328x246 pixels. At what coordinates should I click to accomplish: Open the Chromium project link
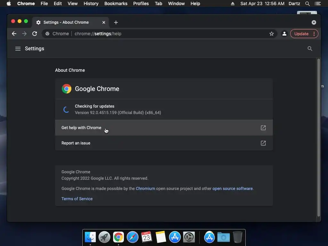145,188
